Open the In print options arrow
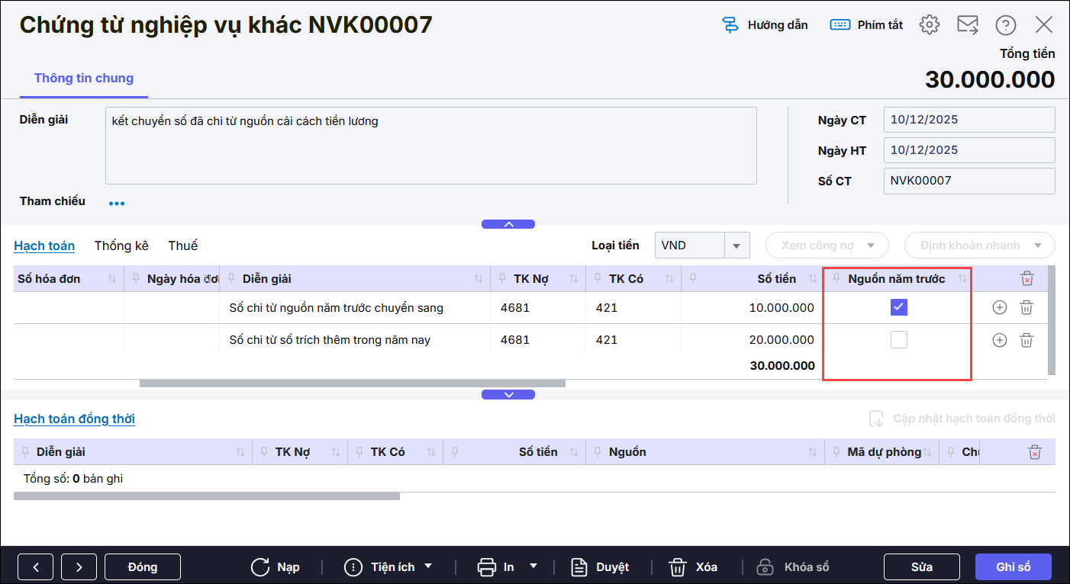 pos(533,566)
